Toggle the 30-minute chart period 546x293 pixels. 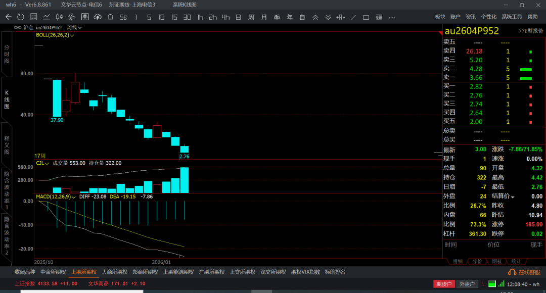187,17
